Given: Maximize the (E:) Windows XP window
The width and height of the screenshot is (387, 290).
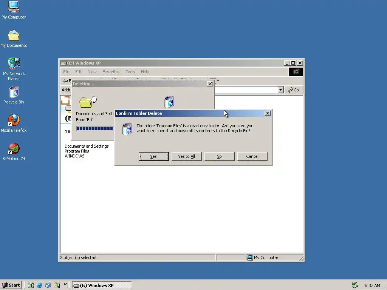Looking at the screenshot, I should point(293,63).
